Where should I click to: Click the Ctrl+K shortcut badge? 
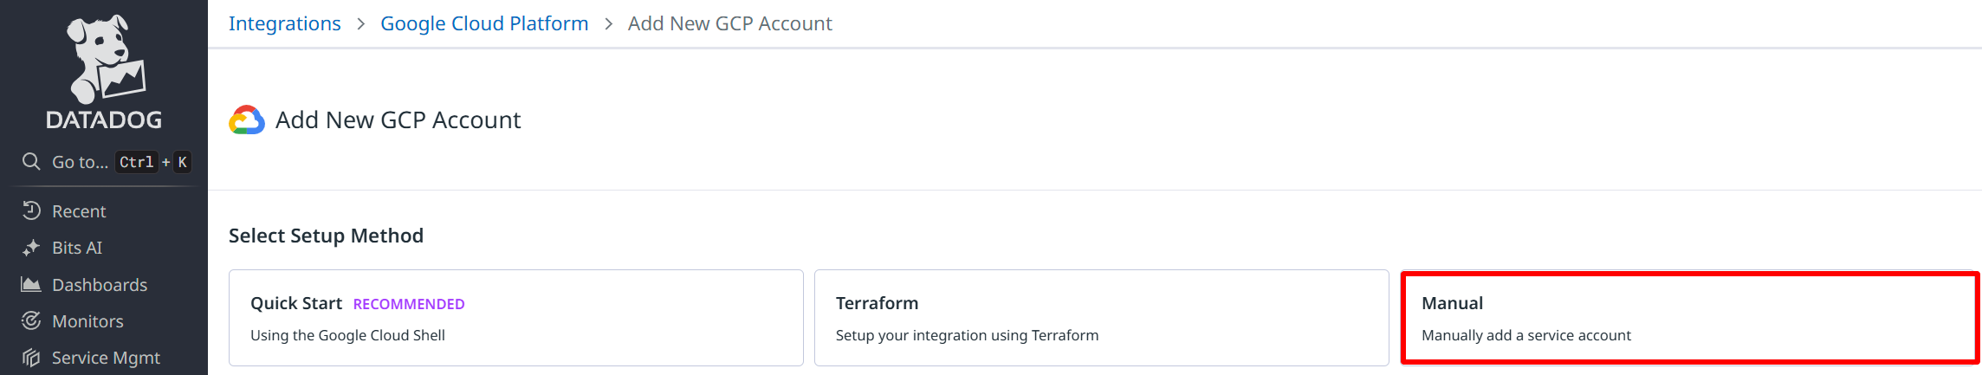(x=154, y=162)
